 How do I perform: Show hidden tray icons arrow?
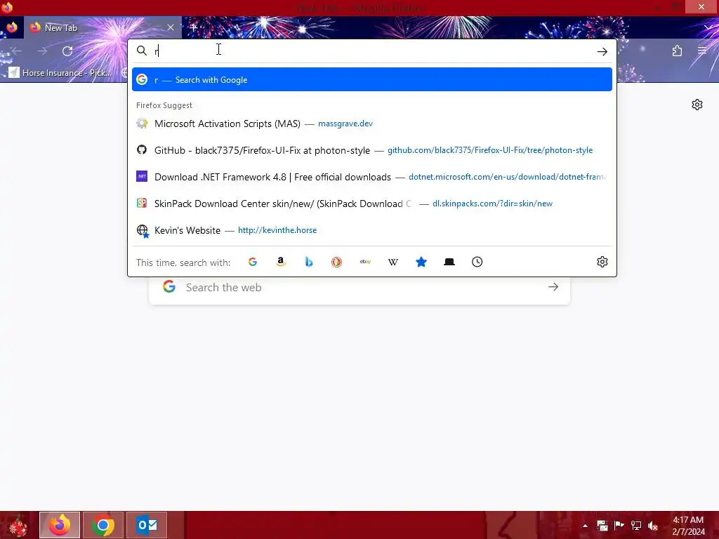[x=585, y=526]
